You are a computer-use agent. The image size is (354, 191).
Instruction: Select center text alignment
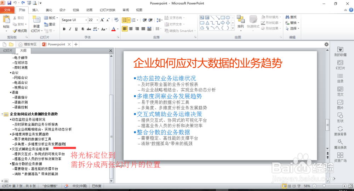click(131, 29)
